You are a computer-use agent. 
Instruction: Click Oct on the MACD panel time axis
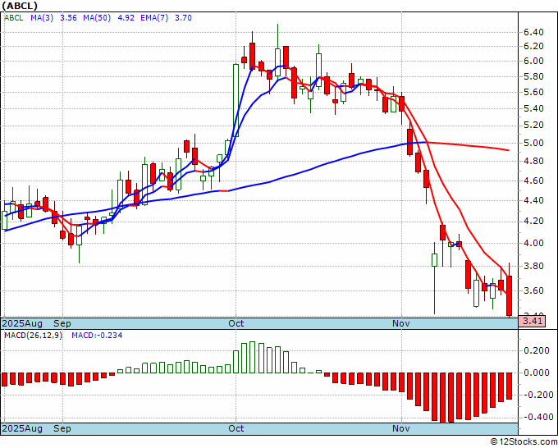(x=236, y=428)
